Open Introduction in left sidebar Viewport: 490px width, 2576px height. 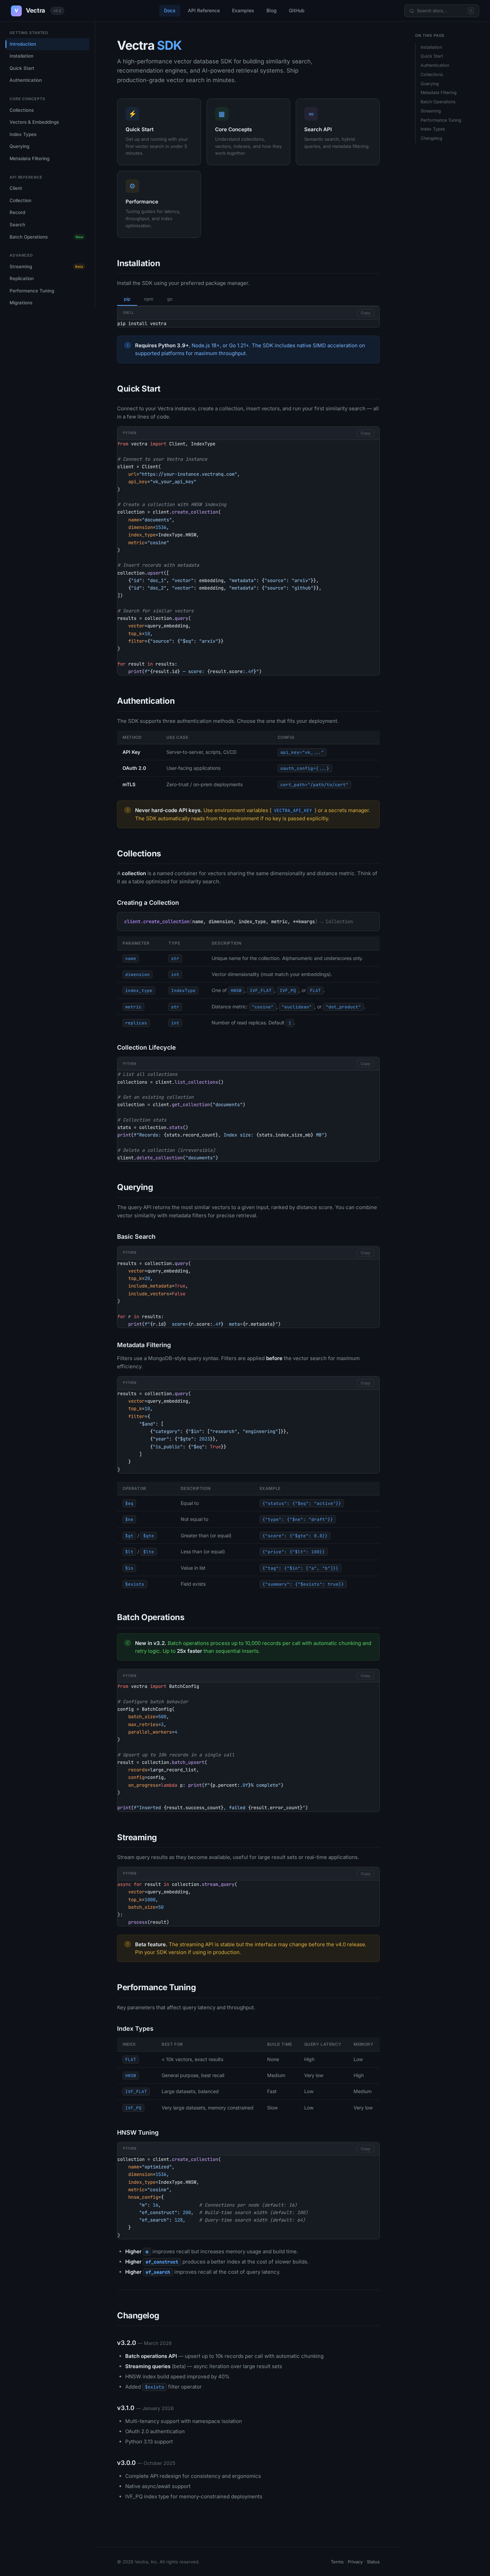[x=47, y=44]
